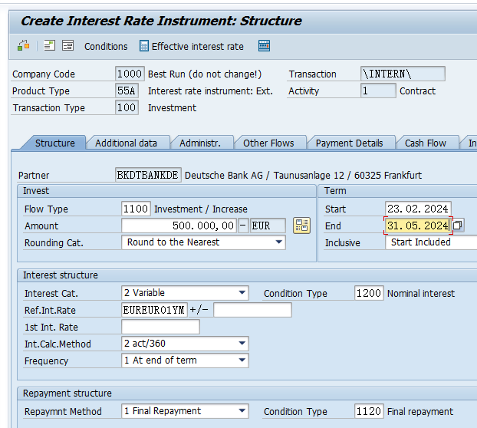The height and width of the screenshot is (428, 477).
Task: Open the Inclusive Start Included dropdown
Action: pyautogui.click(x=431, y=242)
